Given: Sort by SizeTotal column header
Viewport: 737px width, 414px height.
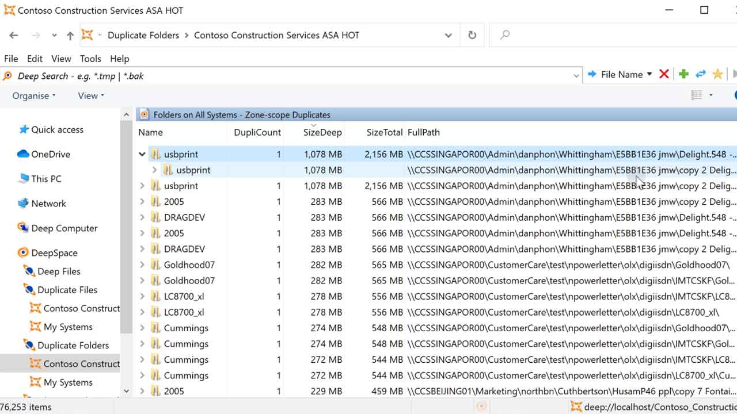Looking at the screenshot, I should pos(385,132).
